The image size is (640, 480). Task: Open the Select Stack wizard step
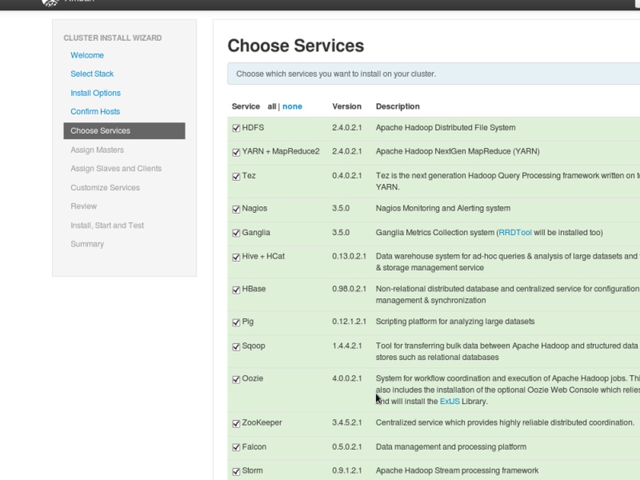[x=92, y=74]
